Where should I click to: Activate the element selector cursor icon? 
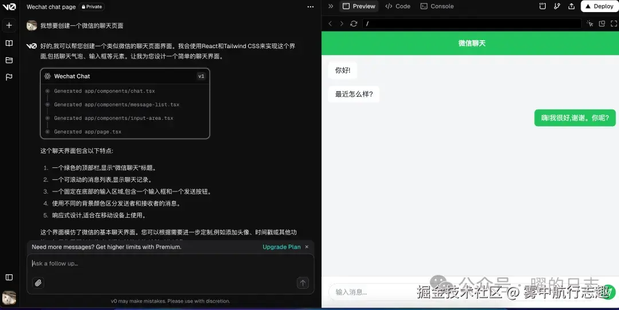pyautogui.click(x=590, y=23)
